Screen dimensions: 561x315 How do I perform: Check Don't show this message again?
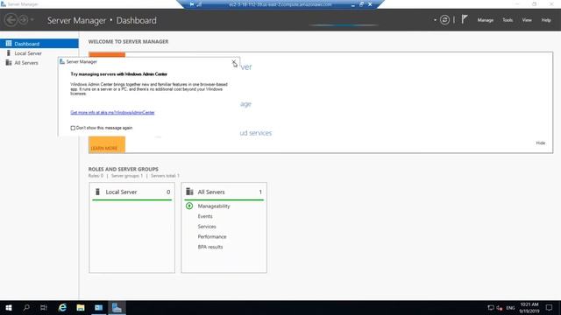tap(73, 128)
